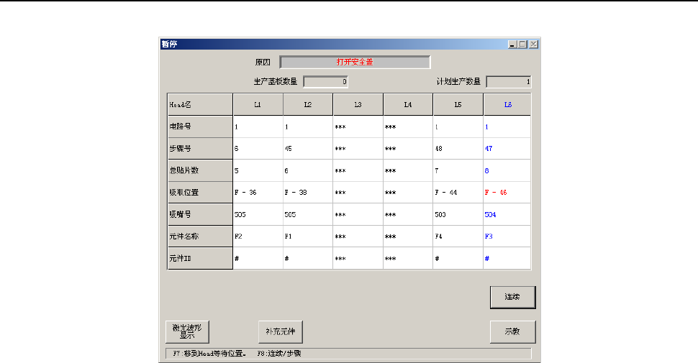Click the red F - 46 pickup position cell
Viewport: 698px width, 363px height.
pyautogui.click(x=507, y=193)
